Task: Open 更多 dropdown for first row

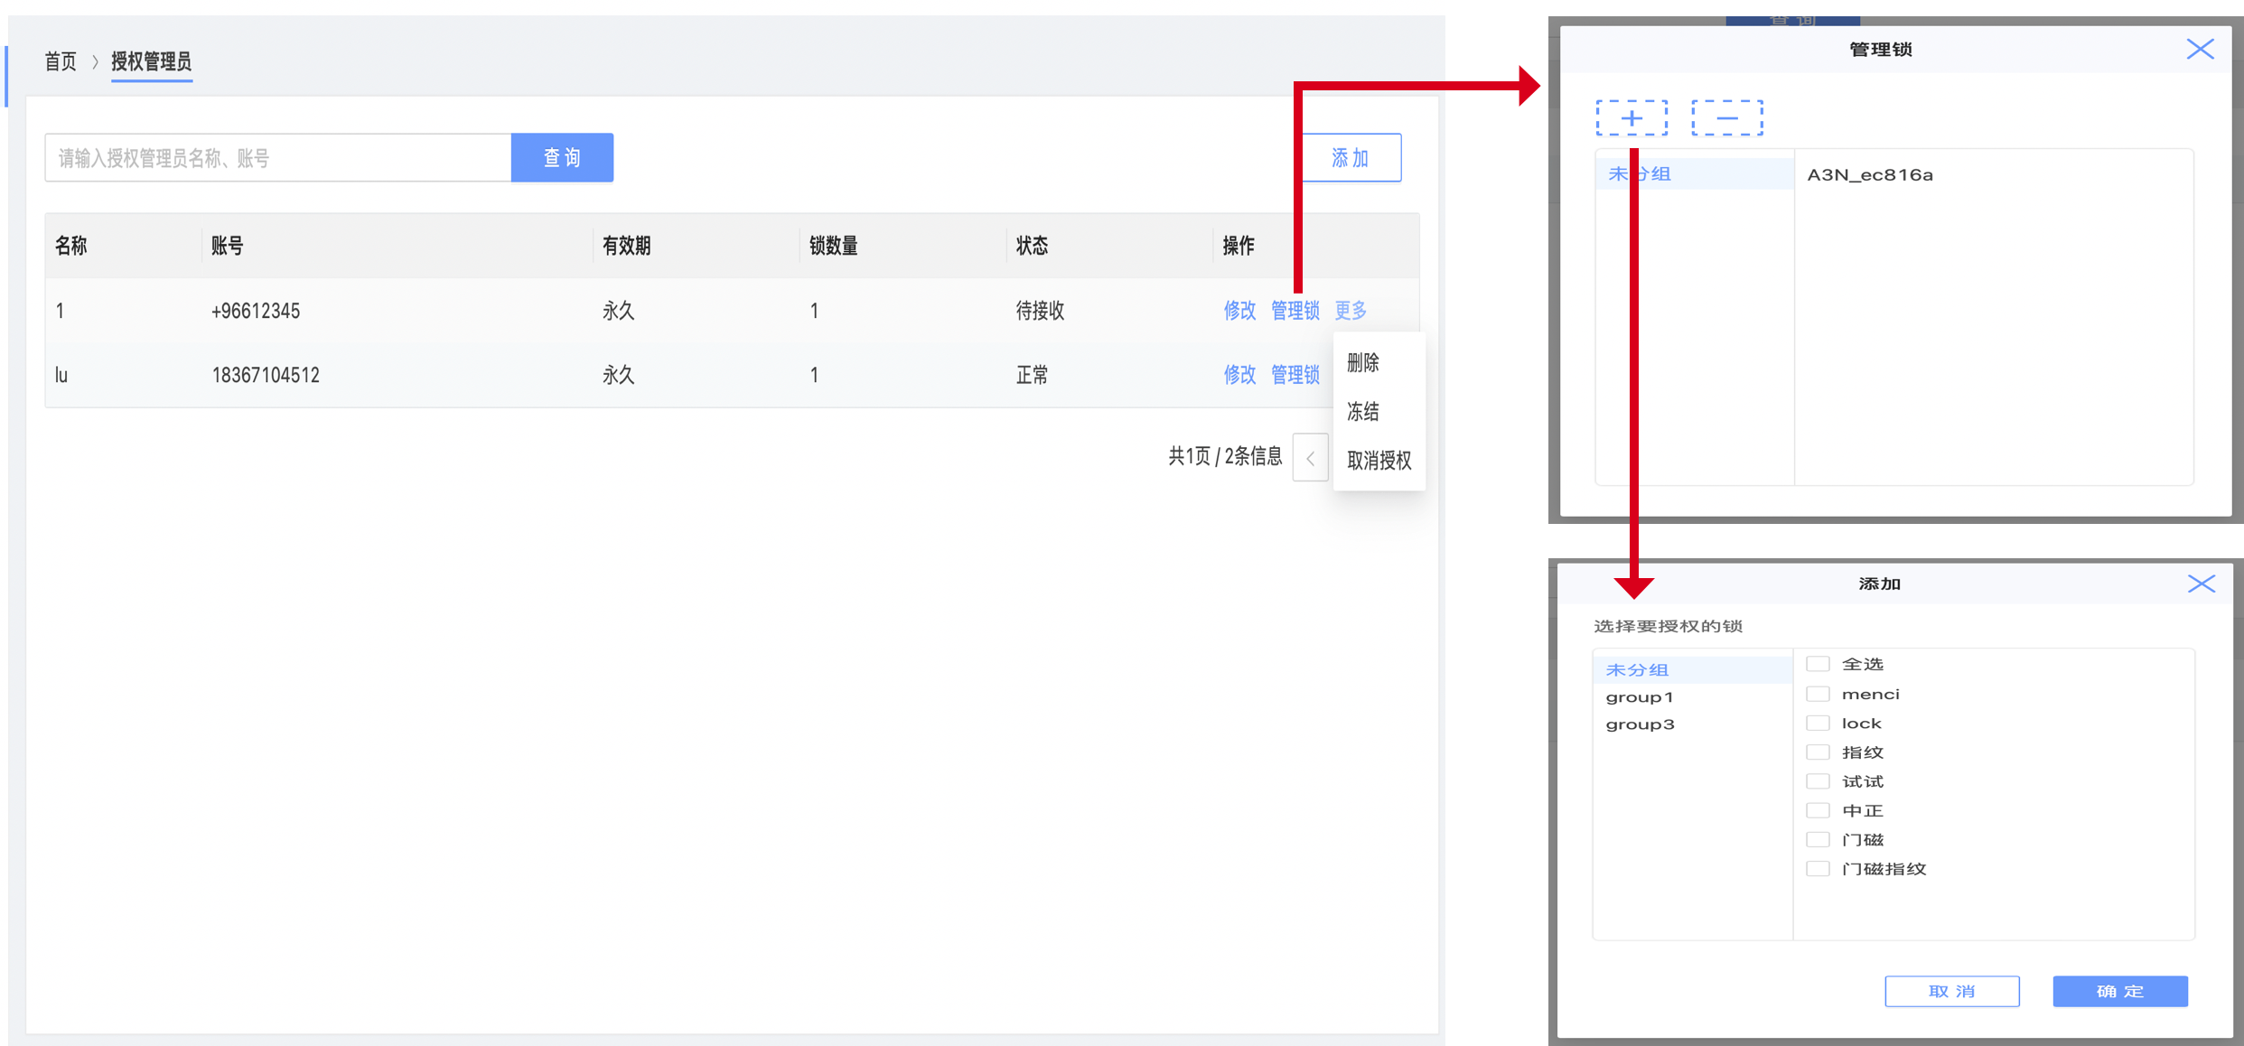Action: tap(1351, 311)
